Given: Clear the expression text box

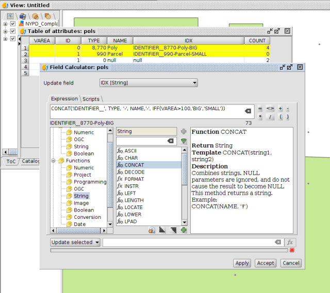Looking at the screenshot, I should (x=248, y=111).
